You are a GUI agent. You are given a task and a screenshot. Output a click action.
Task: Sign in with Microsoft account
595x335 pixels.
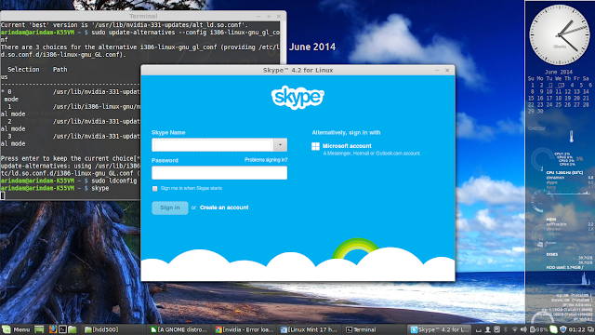pos(347,146)
